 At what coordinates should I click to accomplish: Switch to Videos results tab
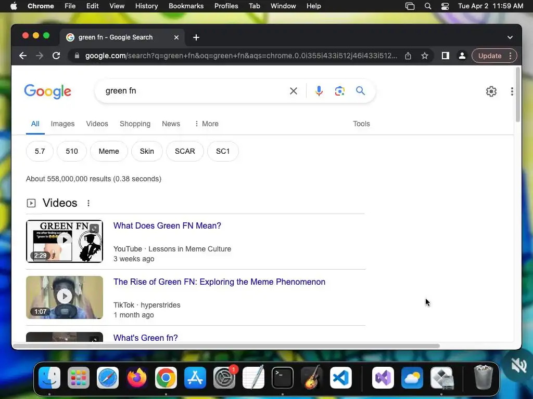[97, 124]
